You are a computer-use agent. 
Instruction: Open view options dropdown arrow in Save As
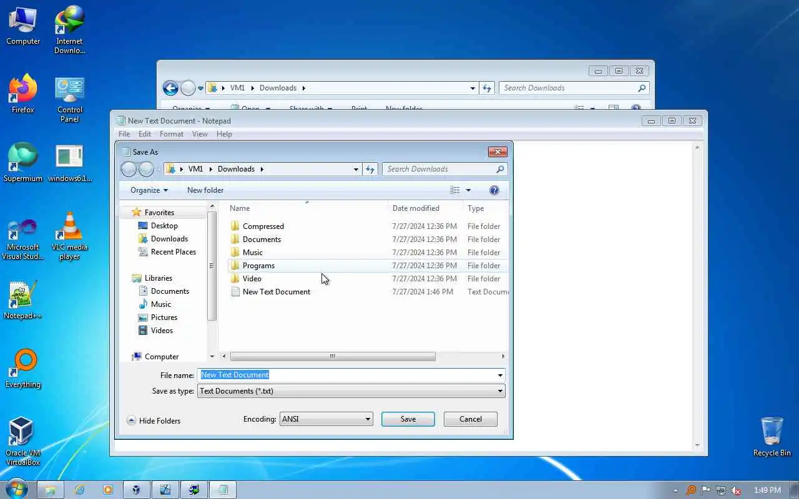[x=468, y=190]
